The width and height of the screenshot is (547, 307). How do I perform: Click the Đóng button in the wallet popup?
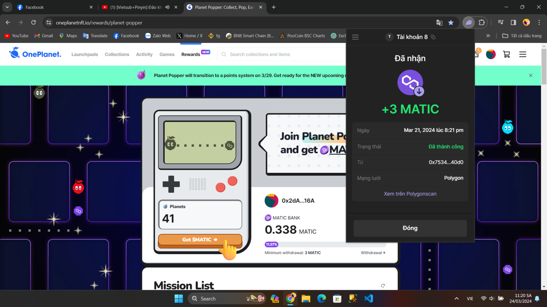[410, 228]
